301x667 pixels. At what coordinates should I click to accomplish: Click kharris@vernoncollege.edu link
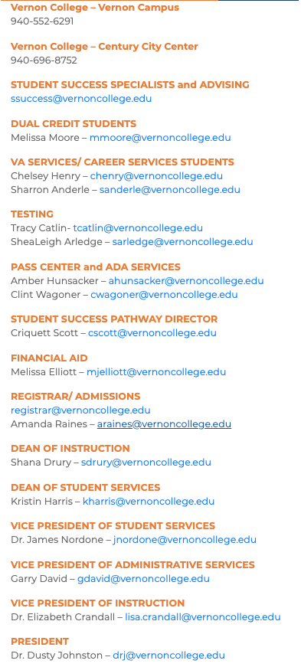tap(149, 502)
